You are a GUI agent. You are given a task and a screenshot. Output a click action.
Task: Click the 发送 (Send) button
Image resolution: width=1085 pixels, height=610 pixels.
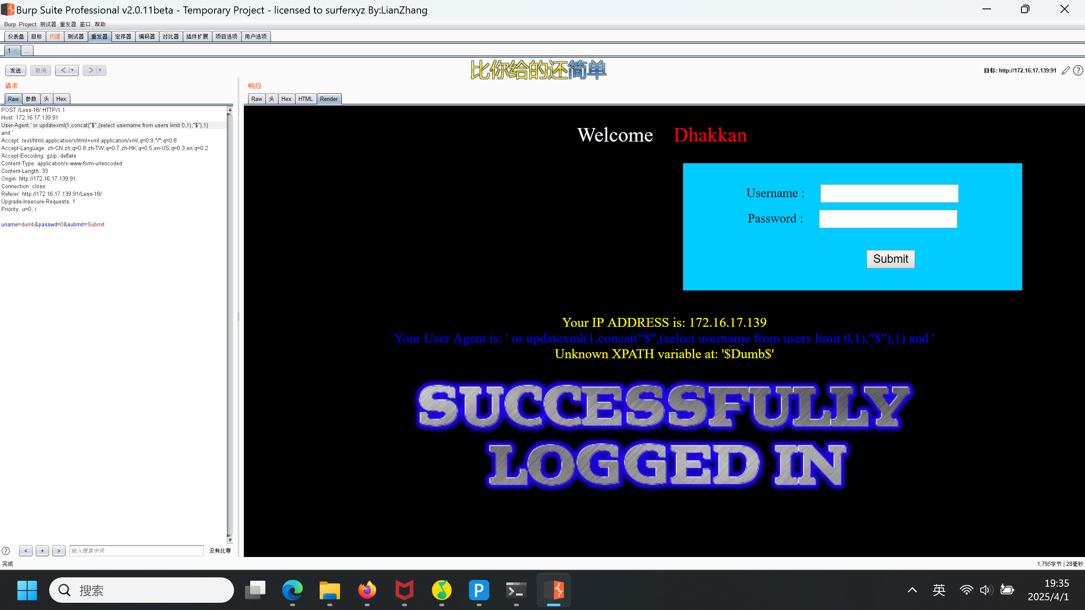[x=16, y=70]
